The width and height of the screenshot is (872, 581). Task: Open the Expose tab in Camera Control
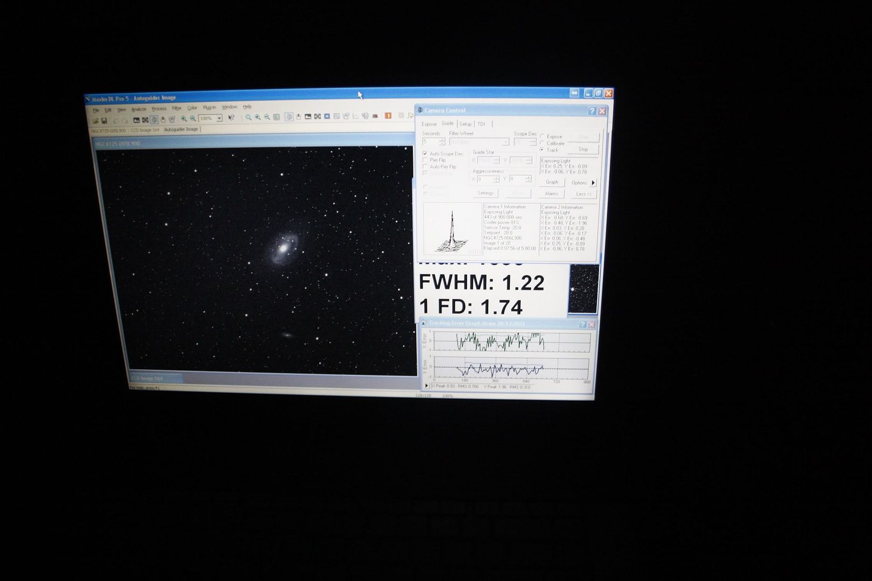click(429, 124)
